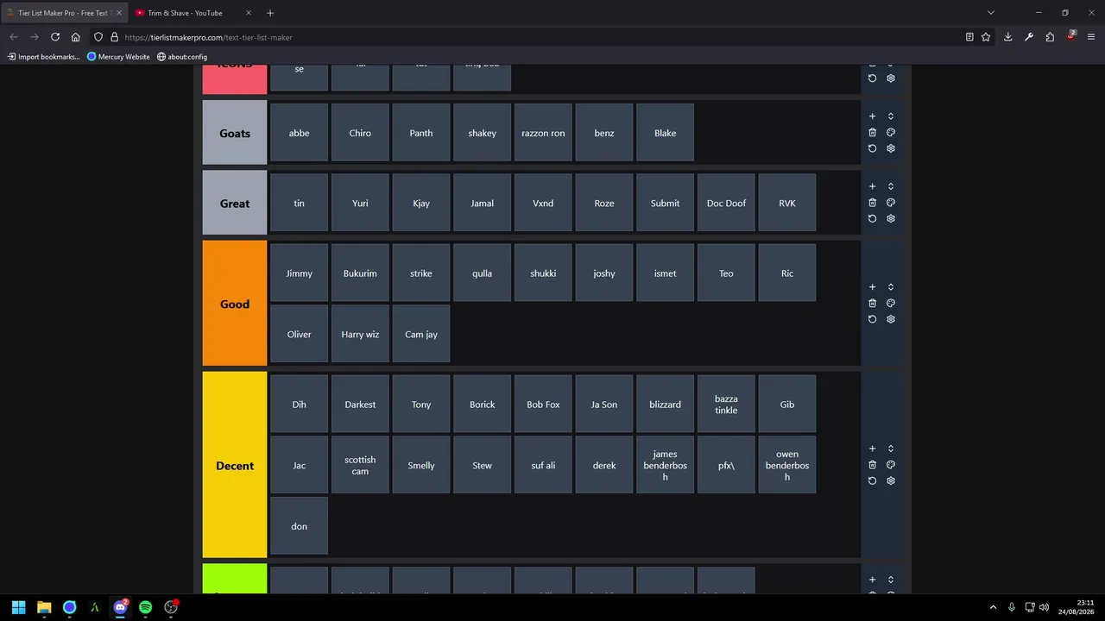Select the "don" item in Decent
The image size is (1105, 621).
[x=299, y=526]
